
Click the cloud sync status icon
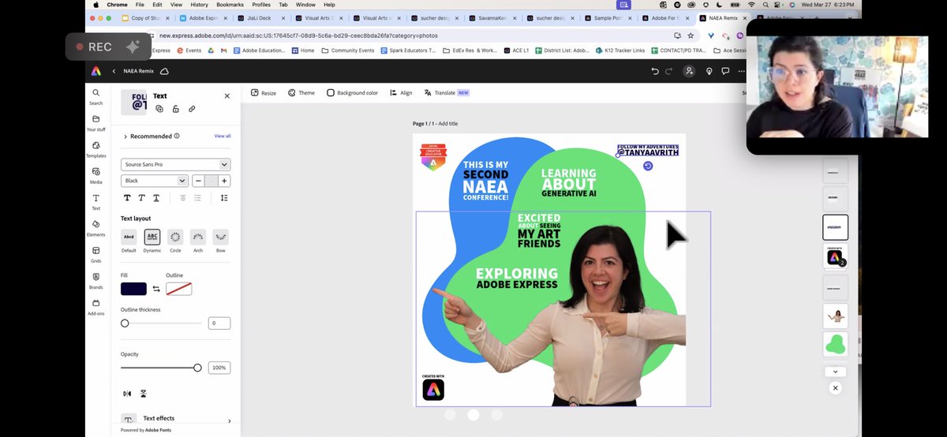coord(164,71)
